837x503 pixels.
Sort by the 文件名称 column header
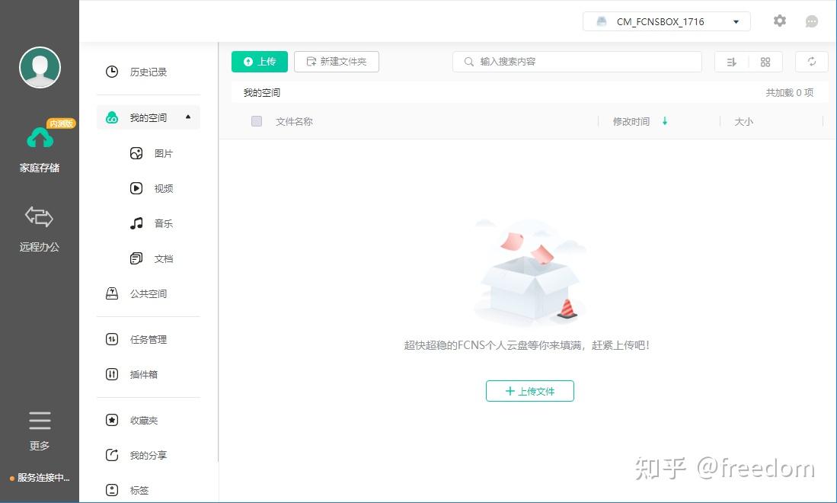click(294, 122)
